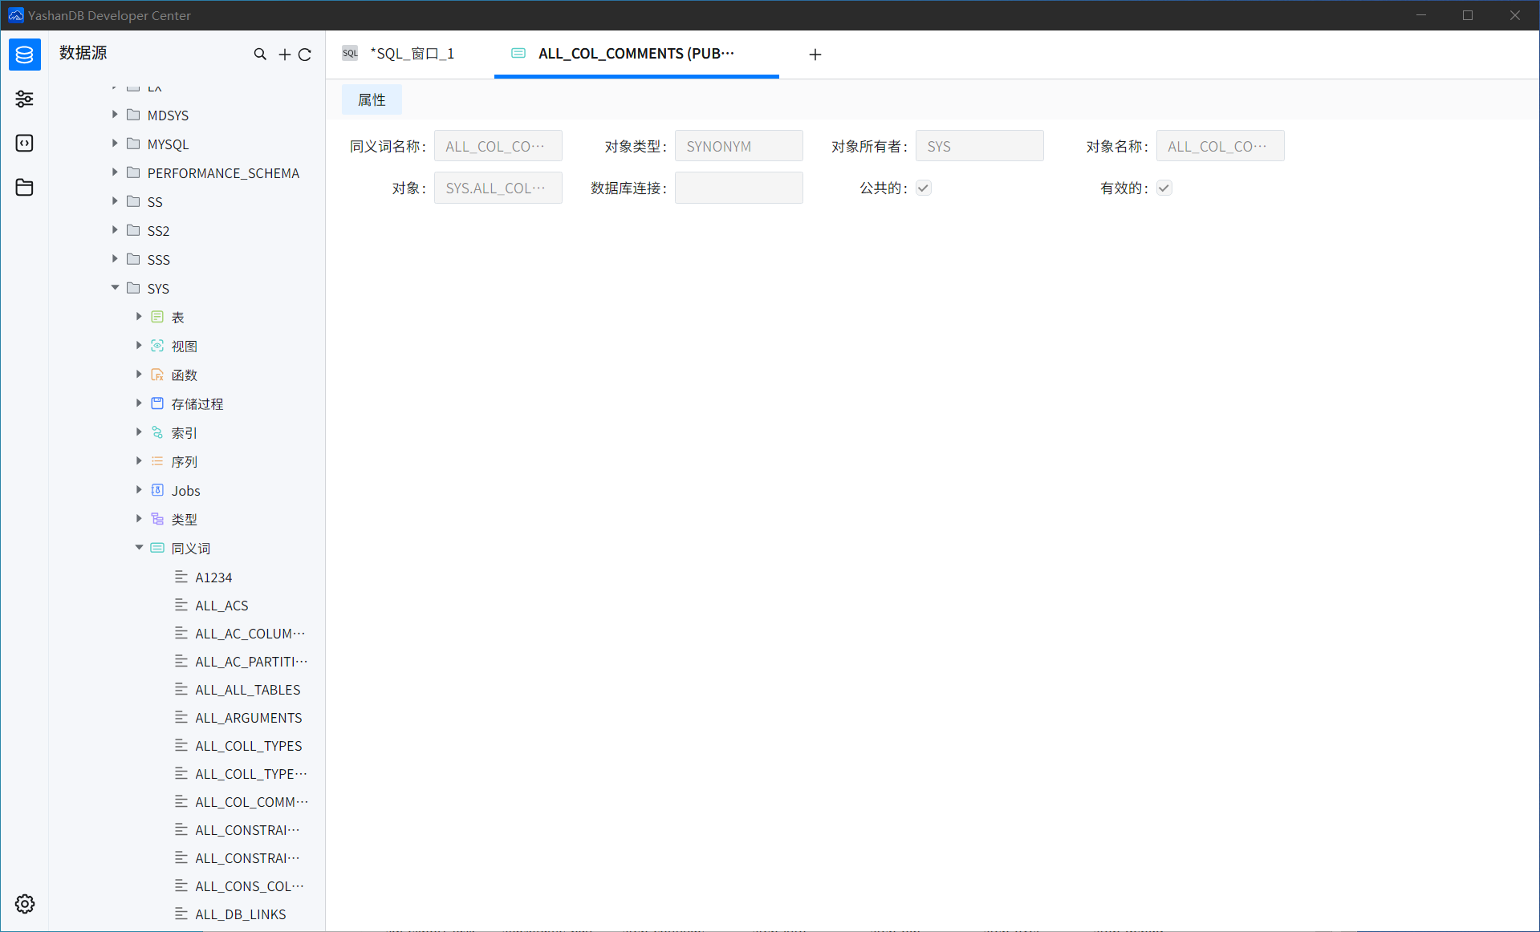Refresh the data source tree

click(x=305, y=55)
